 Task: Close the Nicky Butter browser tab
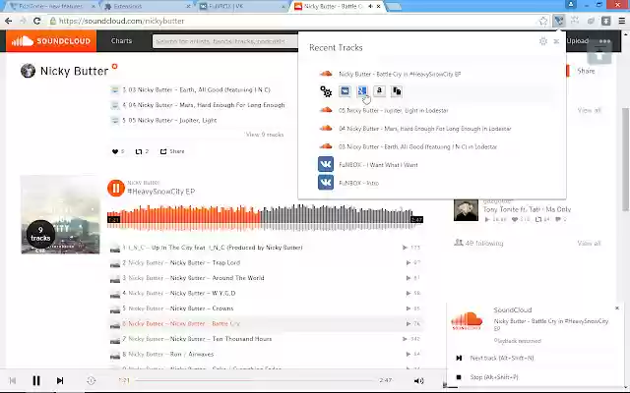click(x=378, y=6)
